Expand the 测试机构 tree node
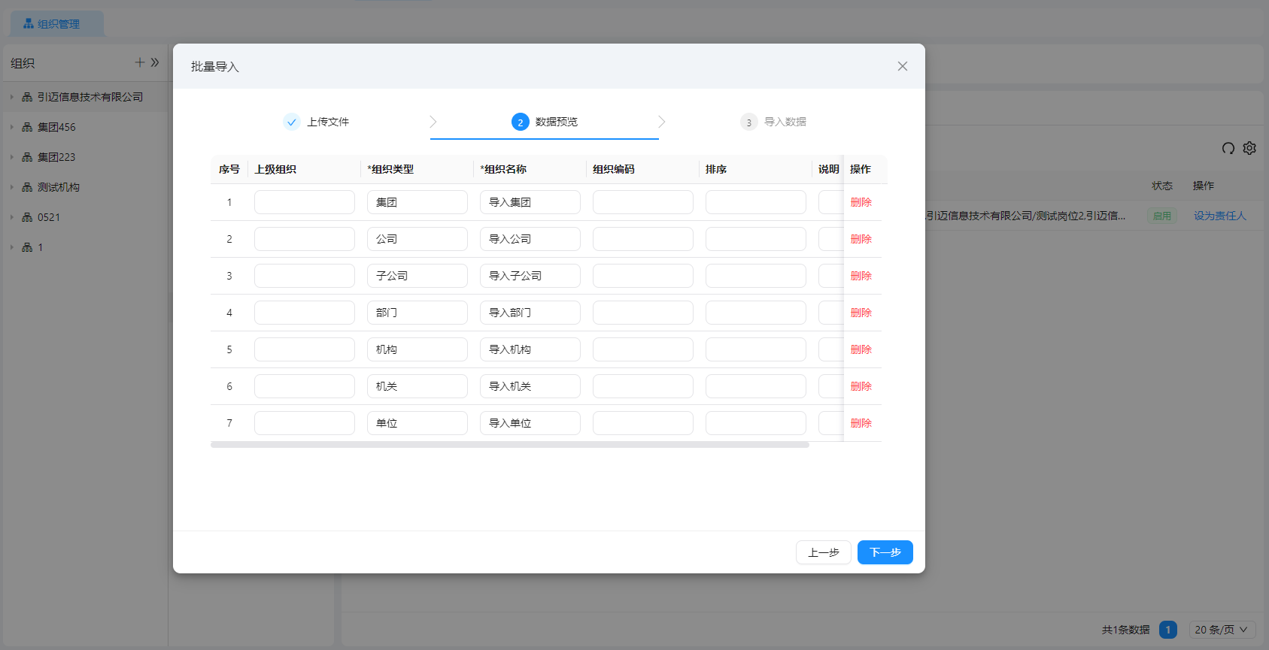 point(12,187)
